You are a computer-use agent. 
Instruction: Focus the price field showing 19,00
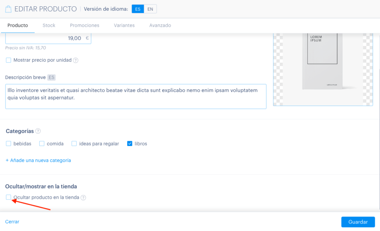[x=48, y=38]
